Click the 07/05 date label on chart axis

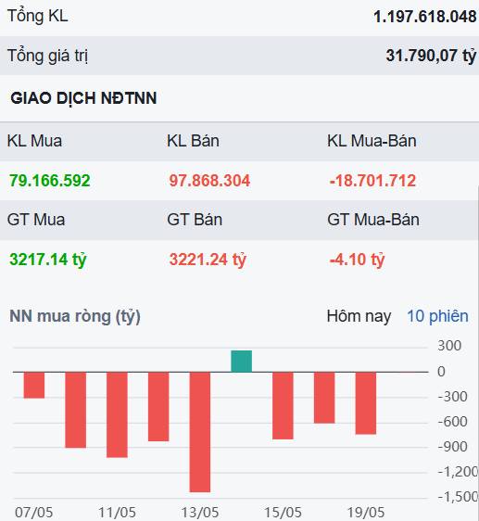34,512
